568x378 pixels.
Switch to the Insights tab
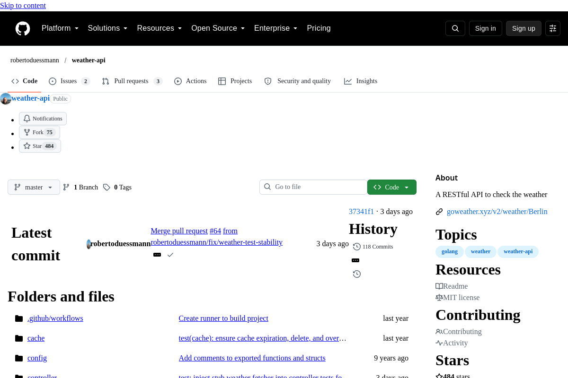pyautogui.click(x=361, y=81)
